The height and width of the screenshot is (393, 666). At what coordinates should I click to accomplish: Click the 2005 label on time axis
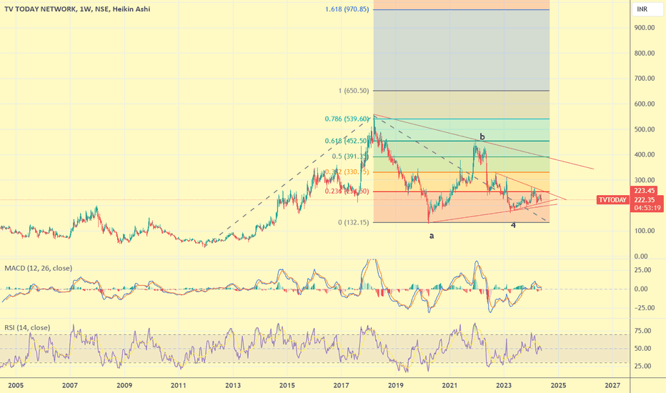(x=16, y=385)
